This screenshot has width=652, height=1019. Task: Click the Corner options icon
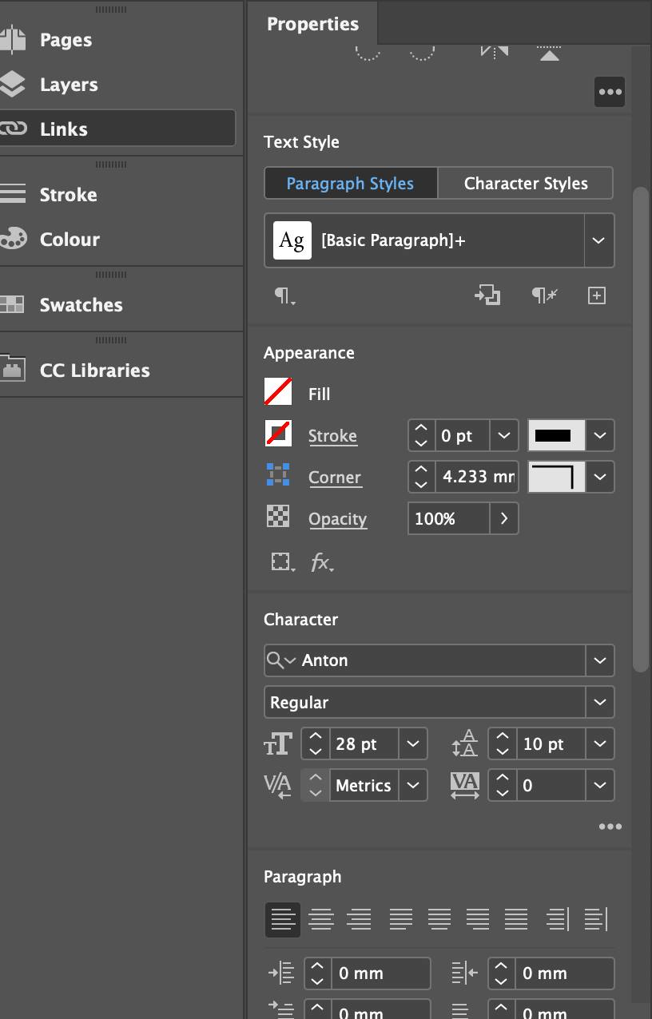pos(278,476)
